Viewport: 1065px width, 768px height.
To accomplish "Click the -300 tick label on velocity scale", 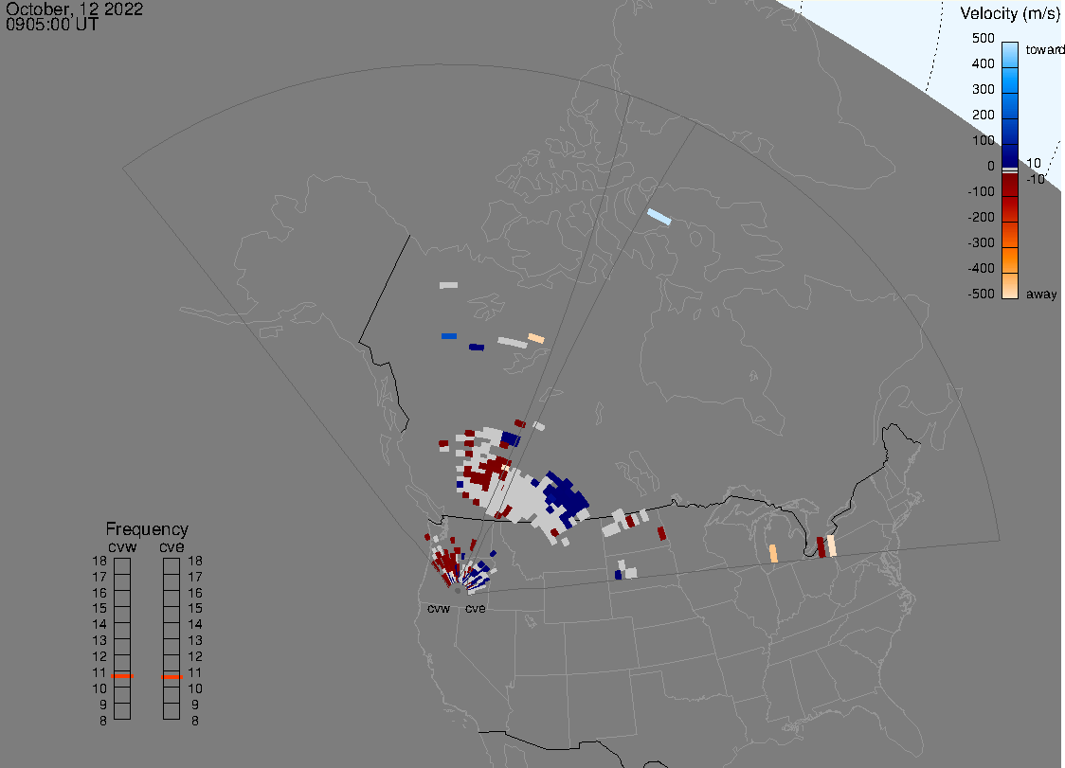I will (x=981, y=243).
